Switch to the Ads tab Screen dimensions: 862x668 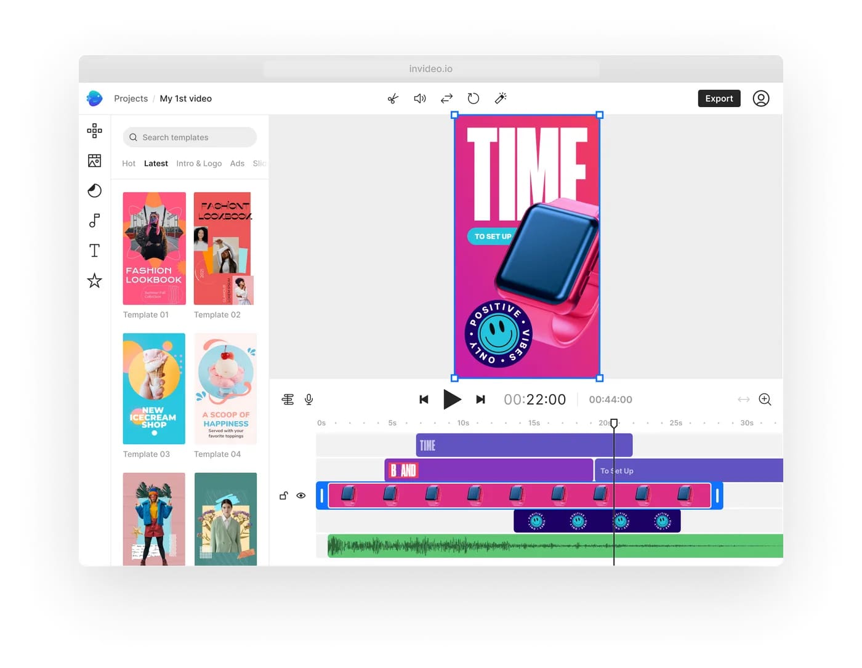[x=237, y=163]
